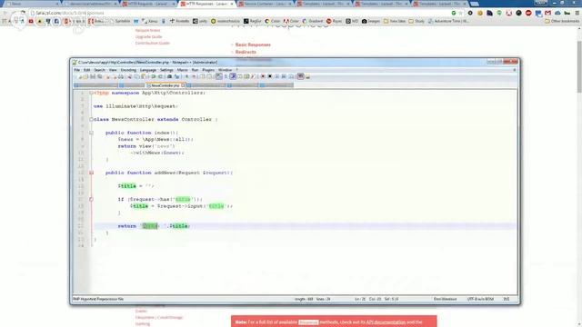This screenshot has width=582, height=327.
Task: Switch to the Service Container browser tab
Action: pos(266,4)
